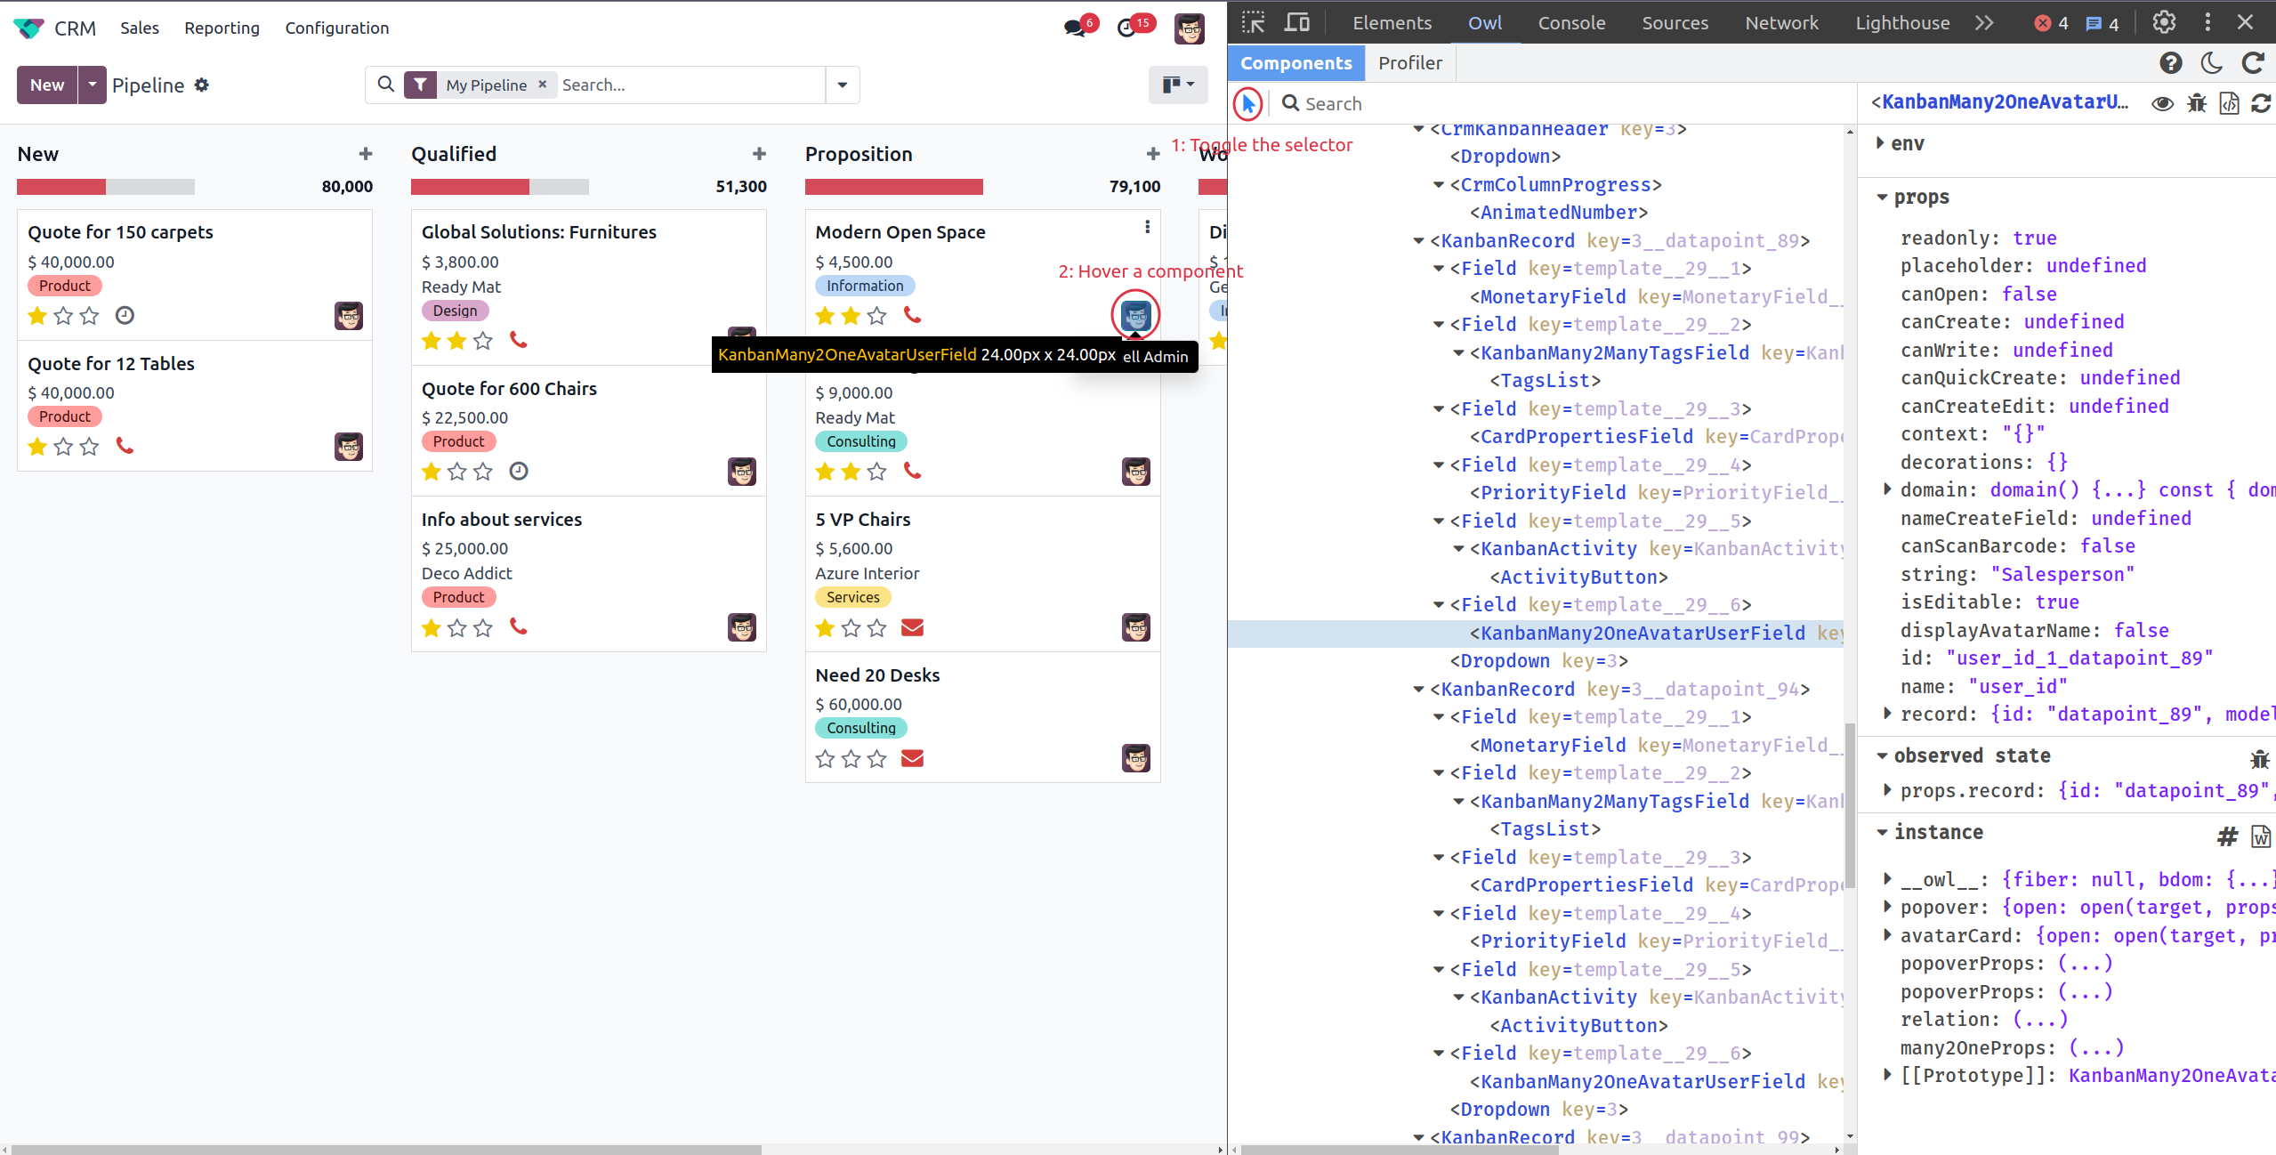Screen dimensions: 2276x1155
Task: Click the Pipeline settings gear icon
Action: coord(202,85)
